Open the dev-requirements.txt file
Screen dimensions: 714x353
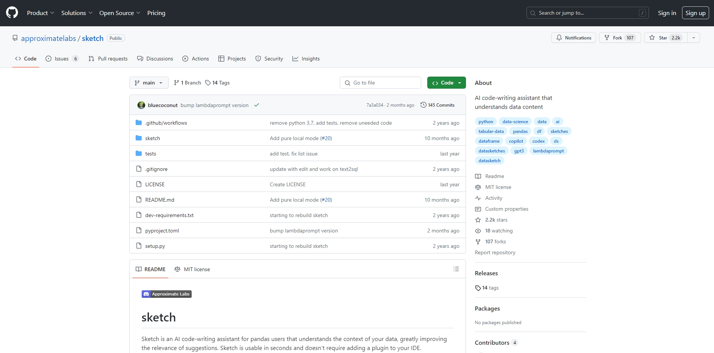tap(169, 215)
